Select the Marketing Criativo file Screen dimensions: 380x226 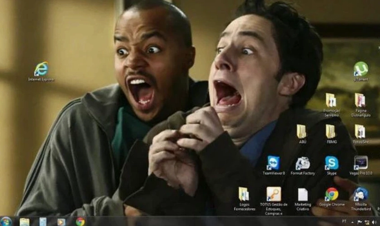point(303,195)
